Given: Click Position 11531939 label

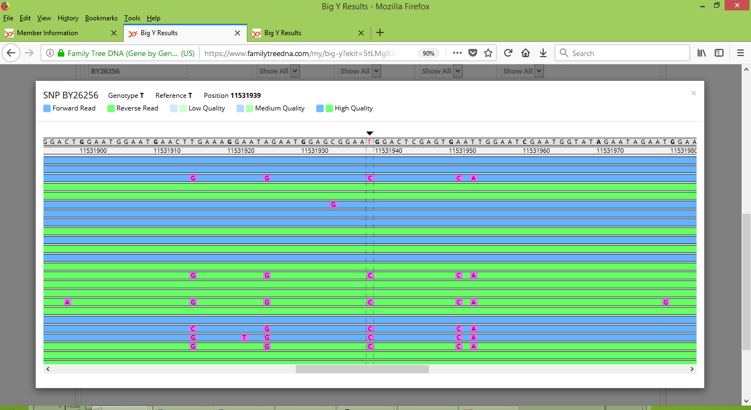Looking at the screenshot, I should tap(232, 95).
